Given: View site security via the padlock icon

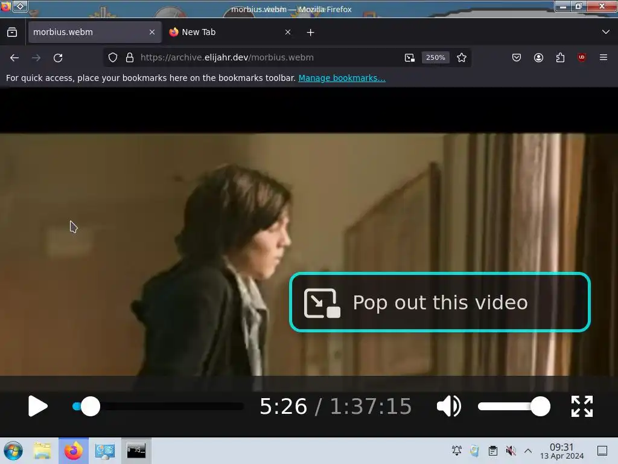Looking at the screenshot, I should [x=130, y=57].
